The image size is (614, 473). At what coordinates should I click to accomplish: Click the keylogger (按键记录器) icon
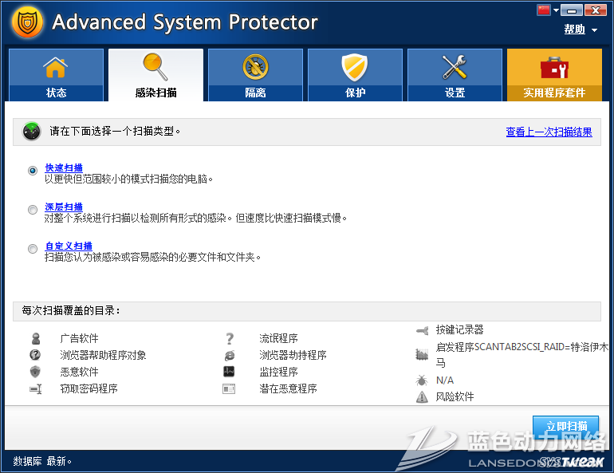[422, 330]
